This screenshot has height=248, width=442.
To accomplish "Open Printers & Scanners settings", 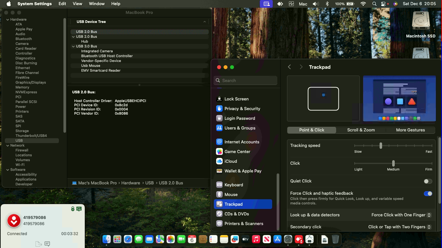I will coord(244,223).
